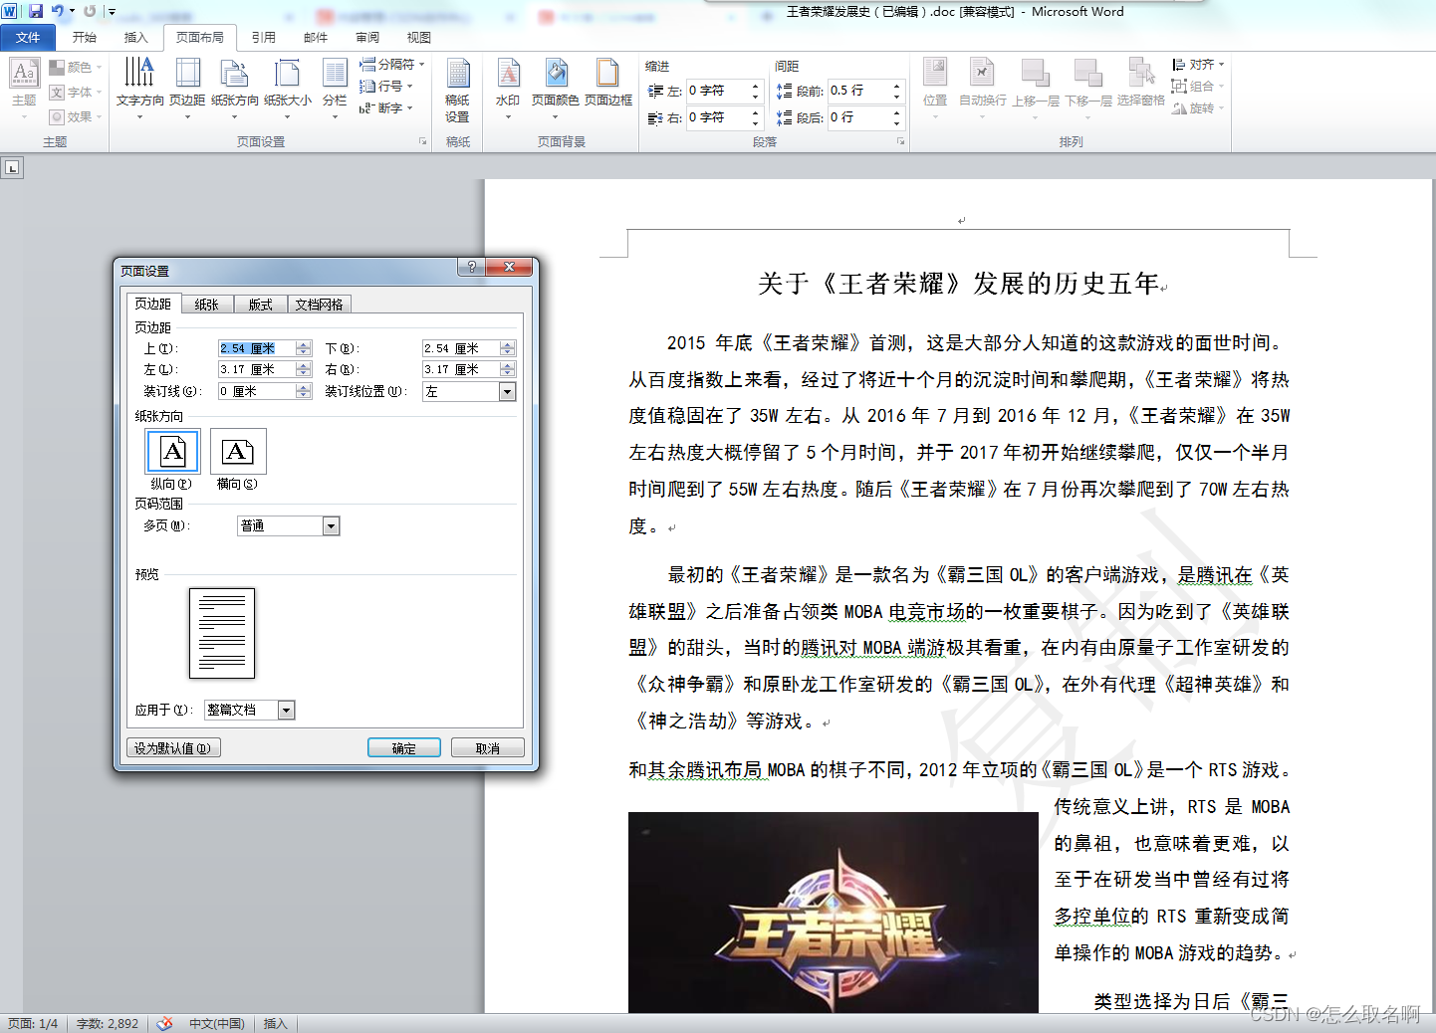The height and width of the screenshot is (1033, 1436).
Task: Open Page Setup dialog launcher in ribbon
Action: tap(422, 141)
